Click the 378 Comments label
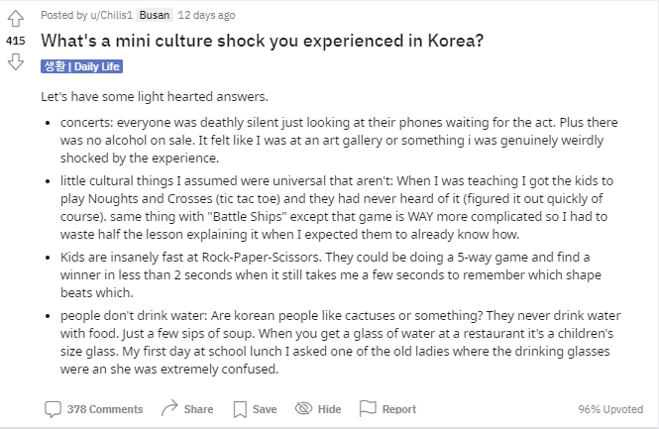This screenshot has height=429, width=659. point(105,409)
